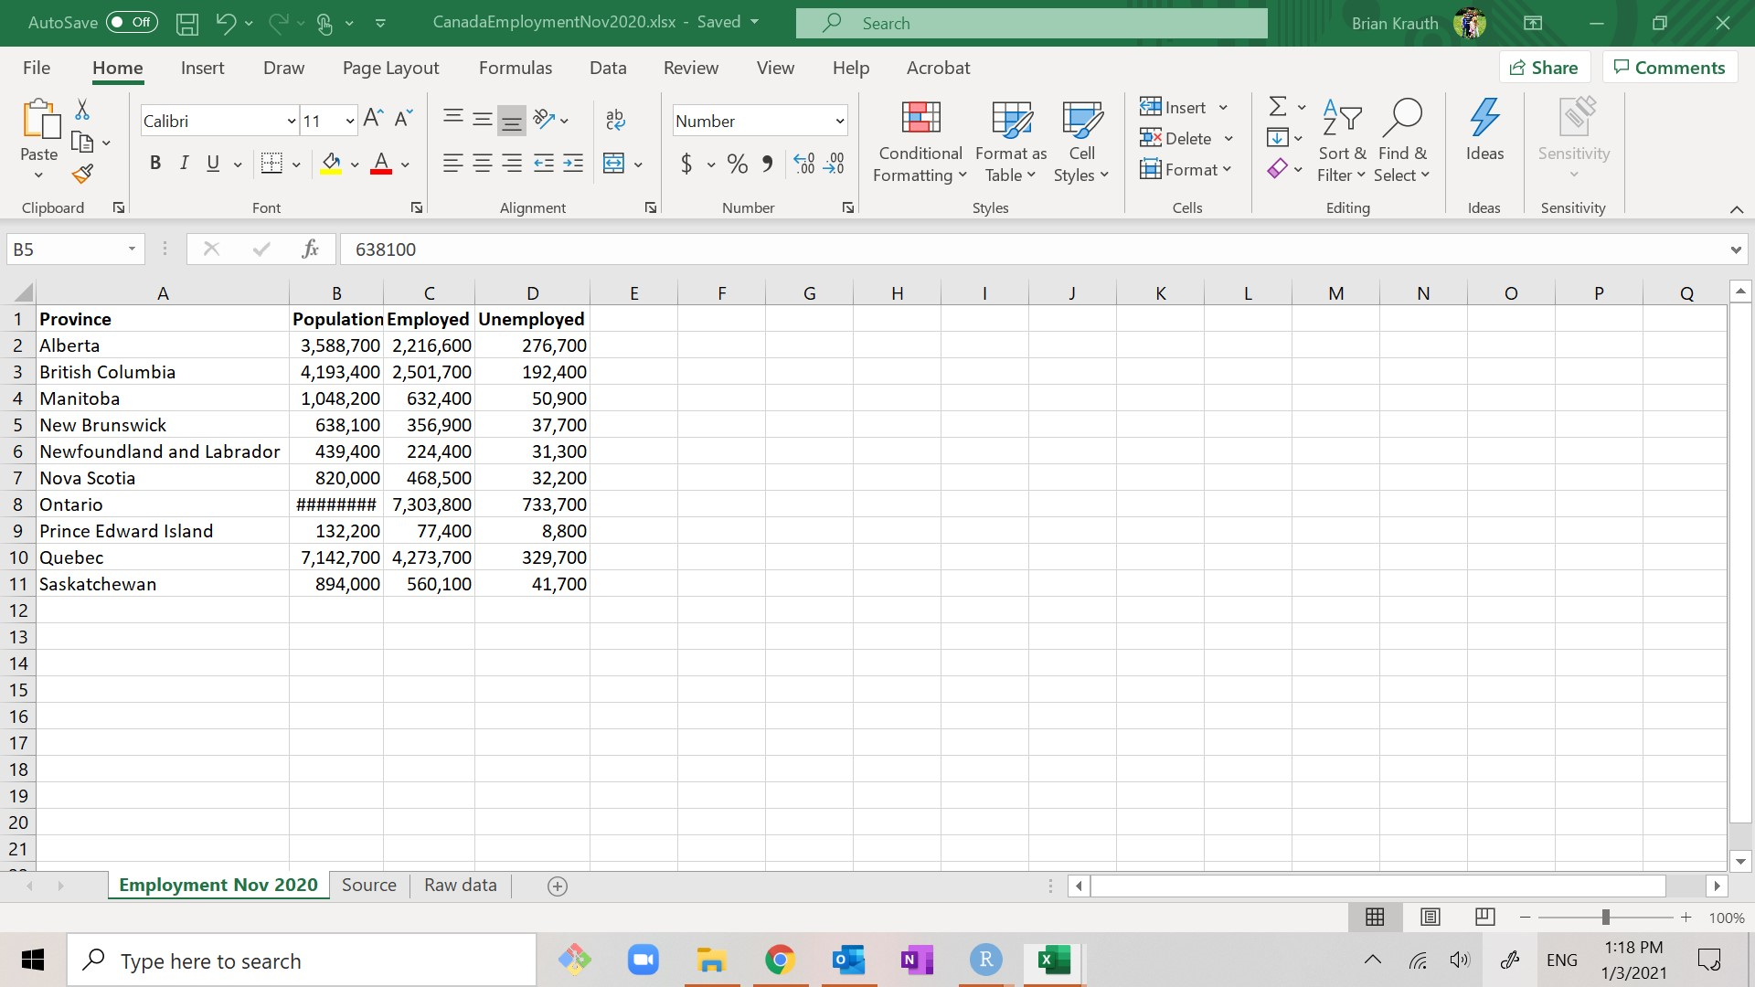This screenshot has height=987, width=1755.
Task: Apply the Percent number format
Action: (x=737, y=163)
